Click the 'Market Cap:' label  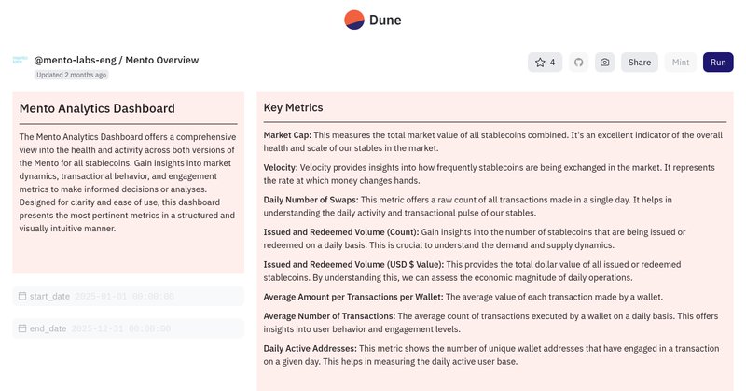(x=287, y=135)
